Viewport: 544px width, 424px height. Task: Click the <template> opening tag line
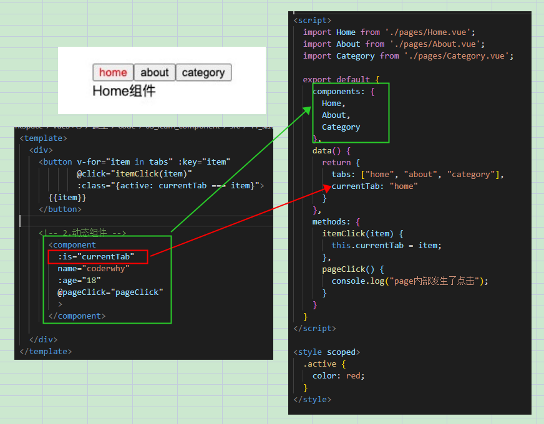[x=44, y=138]
